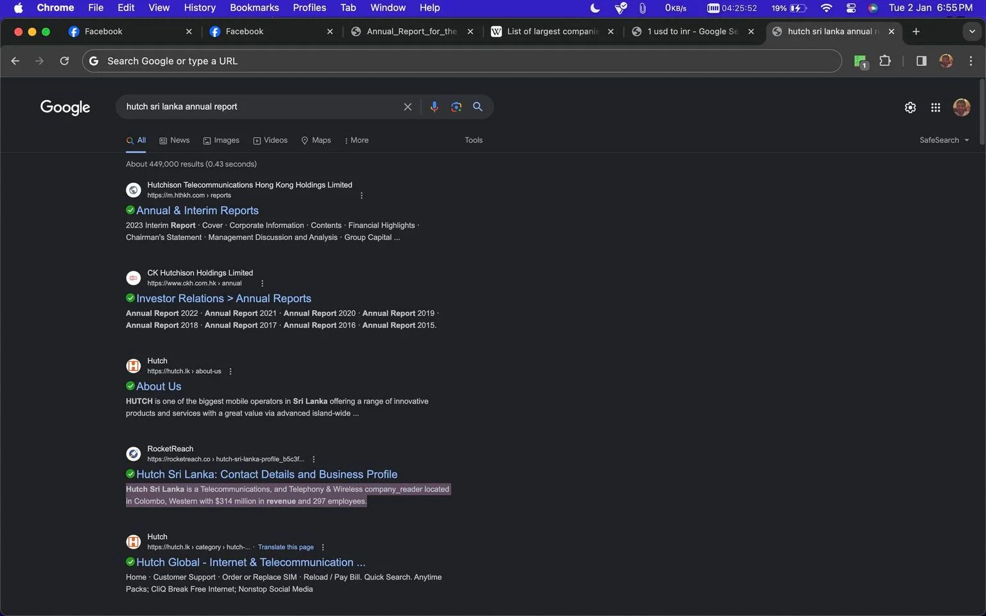The image size is (986, 616).
Task: Click the Chrome address bar field
Action: coord(462,61)
